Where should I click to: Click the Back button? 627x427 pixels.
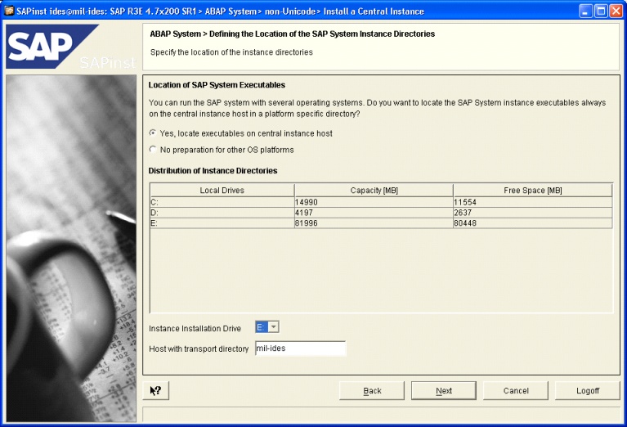(372, 390)
